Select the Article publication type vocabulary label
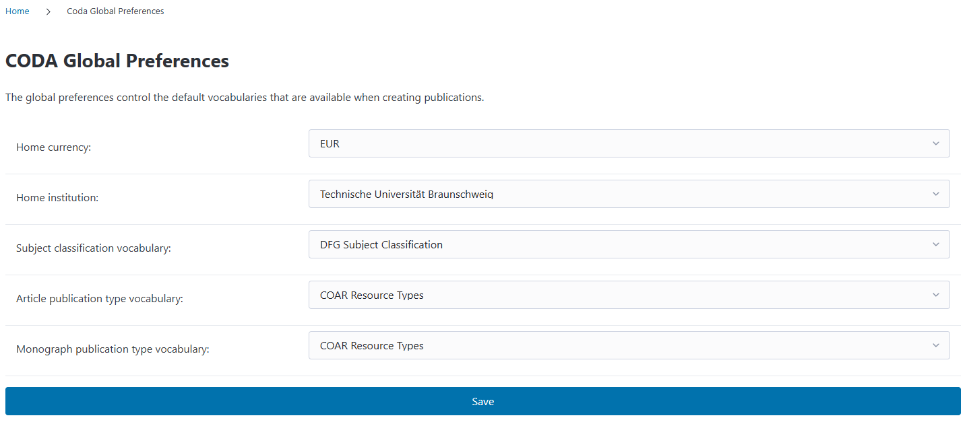This screenshot has height=422, width=967. tap(100, 299)
